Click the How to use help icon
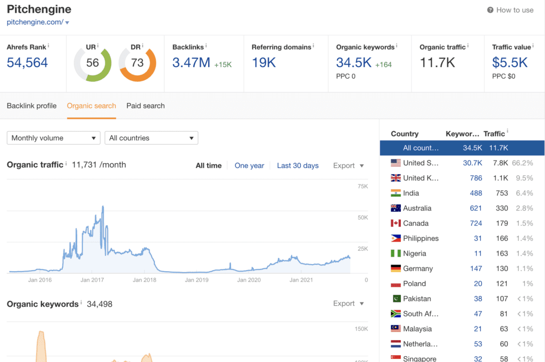Viewport: 545px width, 362px height. (x=490, y=10)
